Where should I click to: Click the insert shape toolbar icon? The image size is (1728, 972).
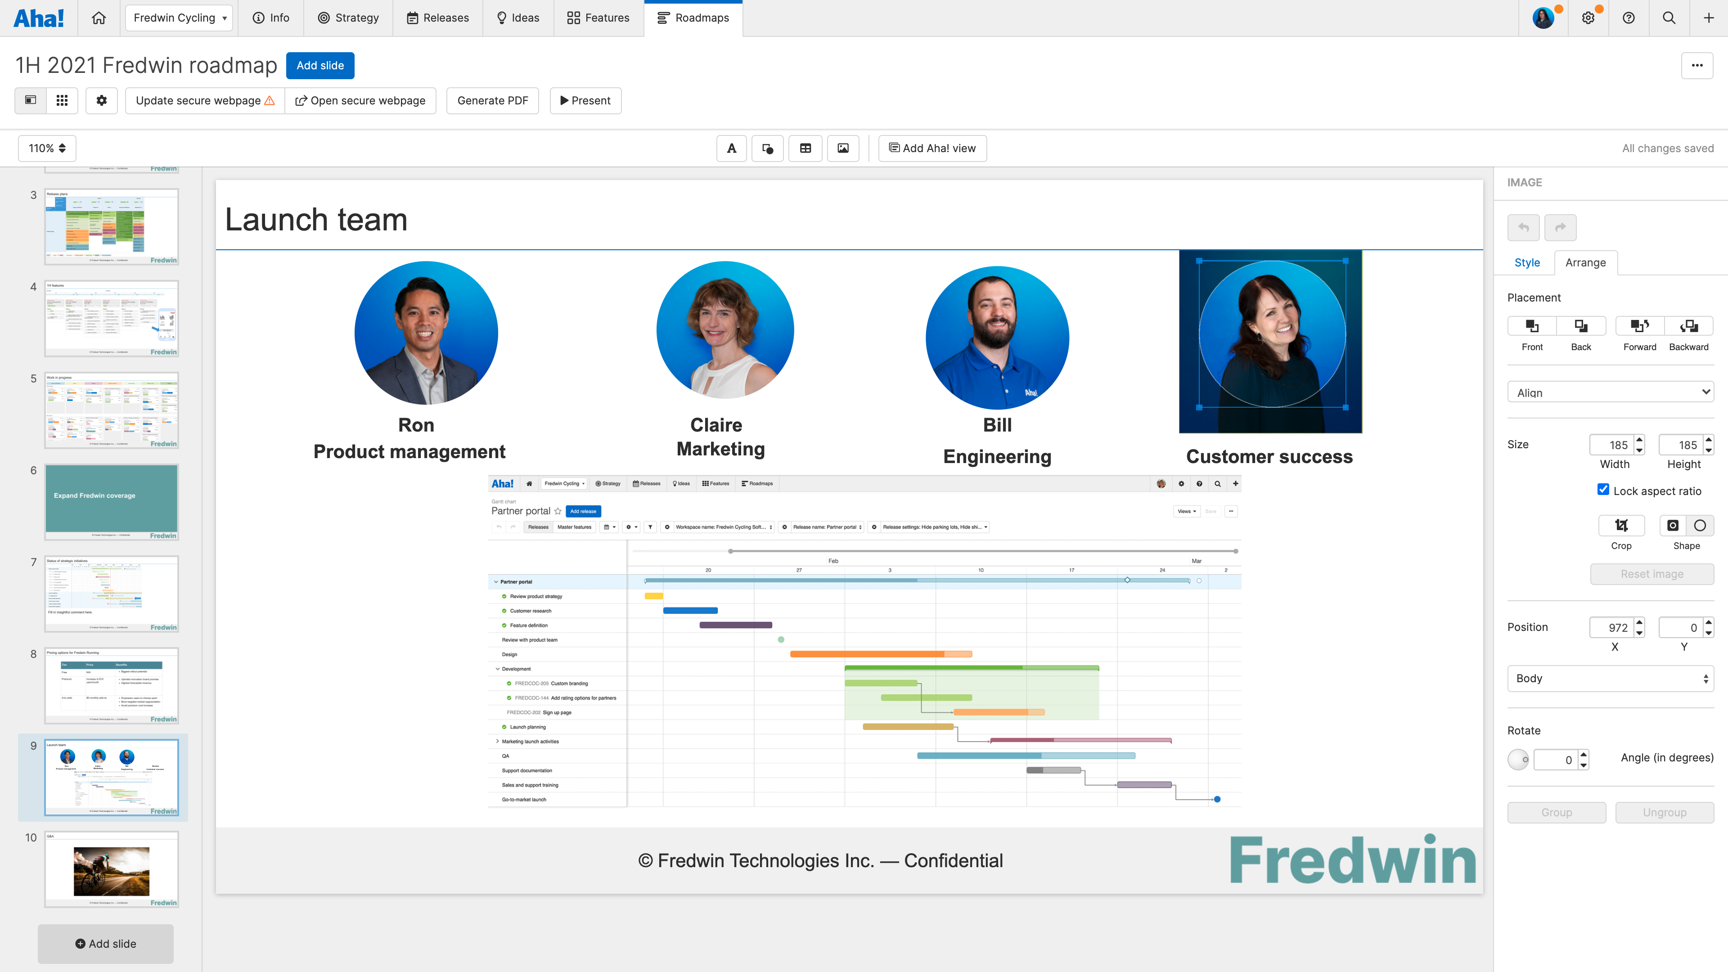[768, 148]
